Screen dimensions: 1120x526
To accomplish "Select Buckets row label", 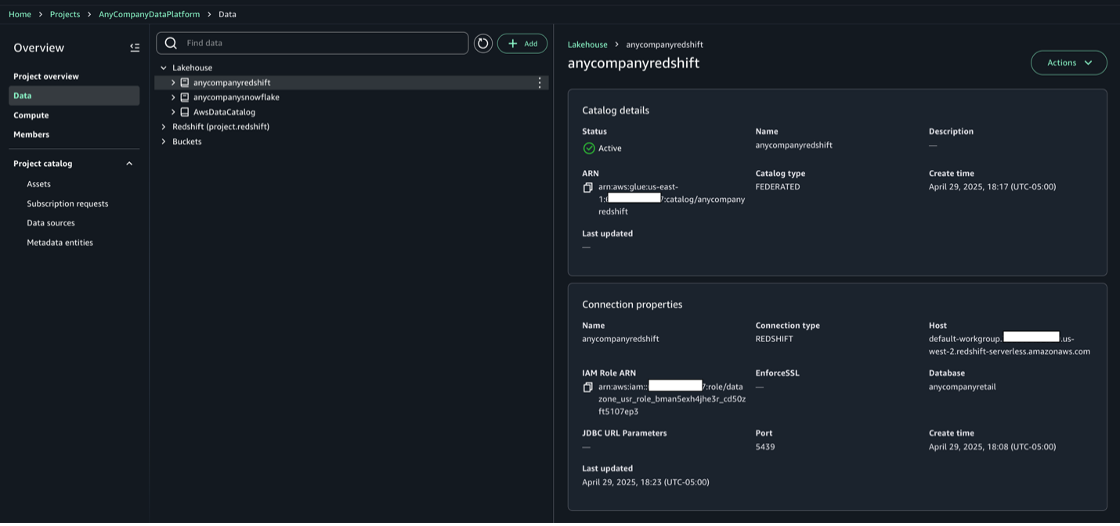I will coord(187,142).
